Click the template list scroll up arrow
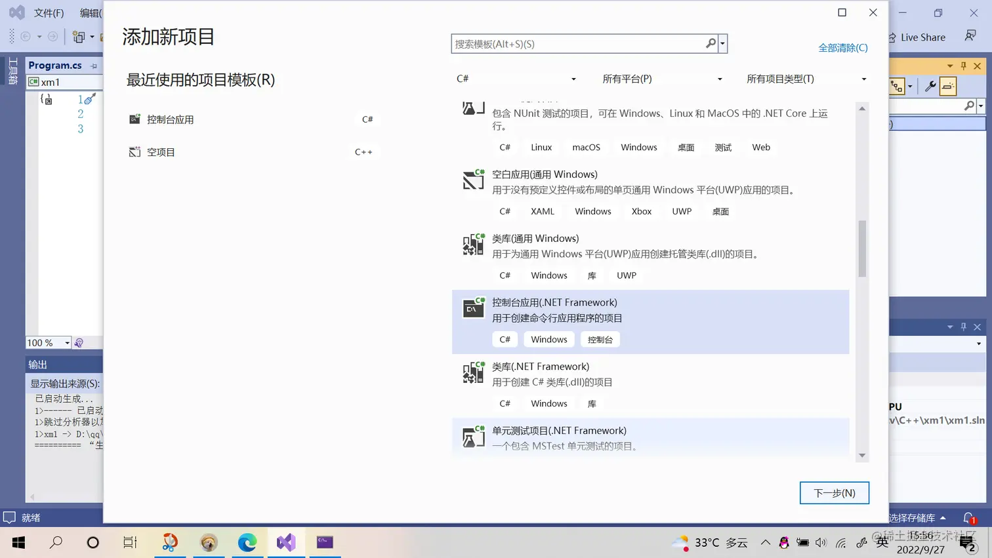This screenshot has height=558, width=992. (x=862, y=108)
